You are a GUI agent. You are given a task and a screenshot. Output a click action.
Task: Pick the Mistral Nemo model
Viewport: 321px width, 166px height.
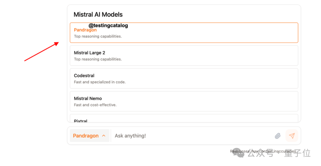[184, 101]
